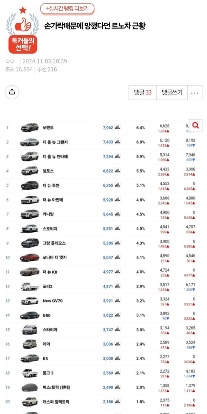This screenshot has width=207, height=414.
Task: Click the post title about 르노차 근황
Action: pos(95,26)
